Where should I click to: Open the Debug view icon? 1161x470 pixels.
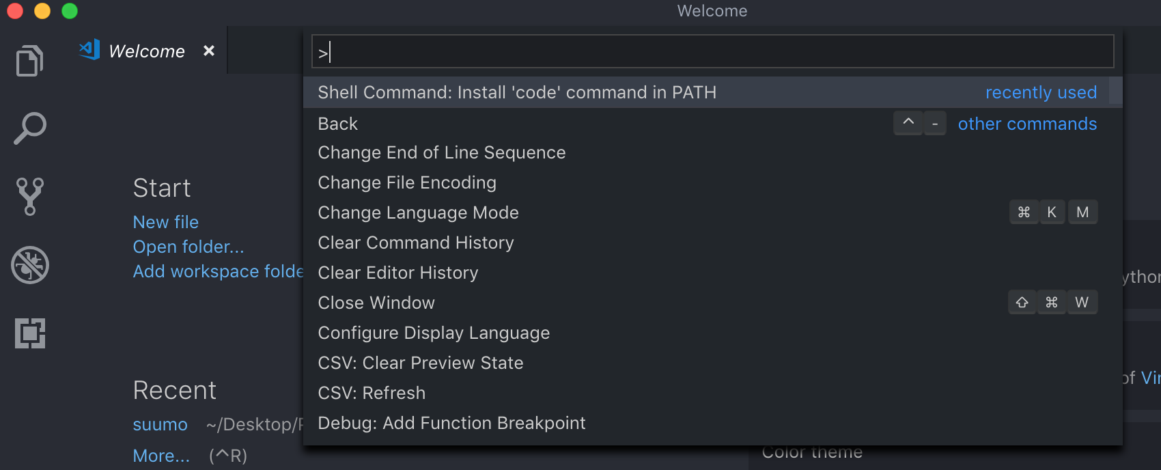click(x=29, y=265)
